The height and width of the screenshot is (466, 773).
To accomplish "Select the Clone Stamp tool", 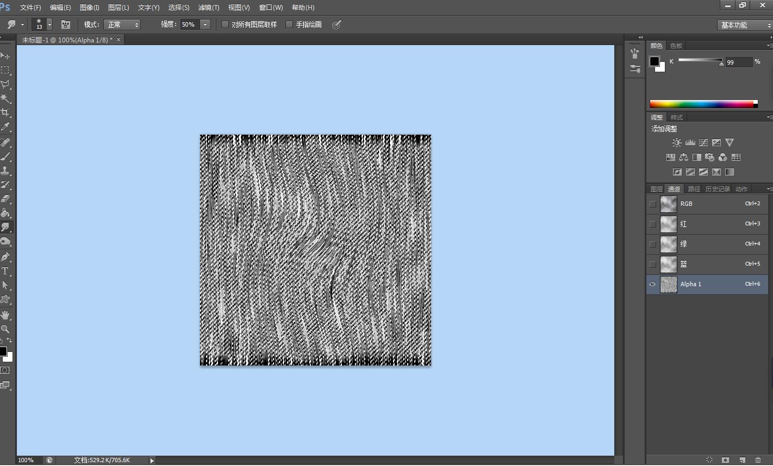I will click(5, 171).
